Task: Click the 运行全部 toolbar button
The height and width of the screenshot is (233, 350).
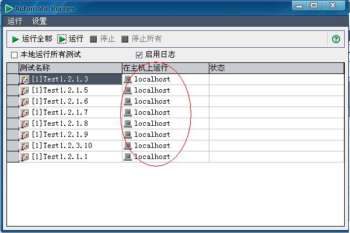Action: click(x=32, y=39)
